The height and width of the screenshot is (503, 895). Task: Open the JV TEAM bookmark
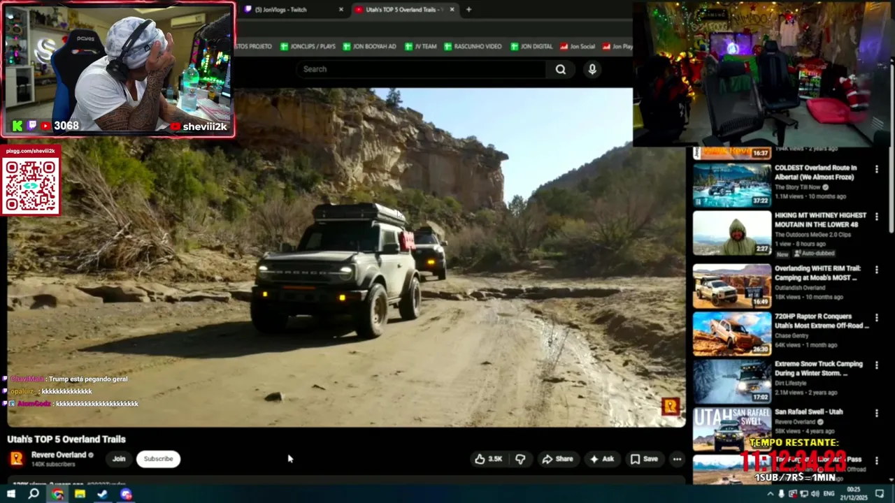420,46
